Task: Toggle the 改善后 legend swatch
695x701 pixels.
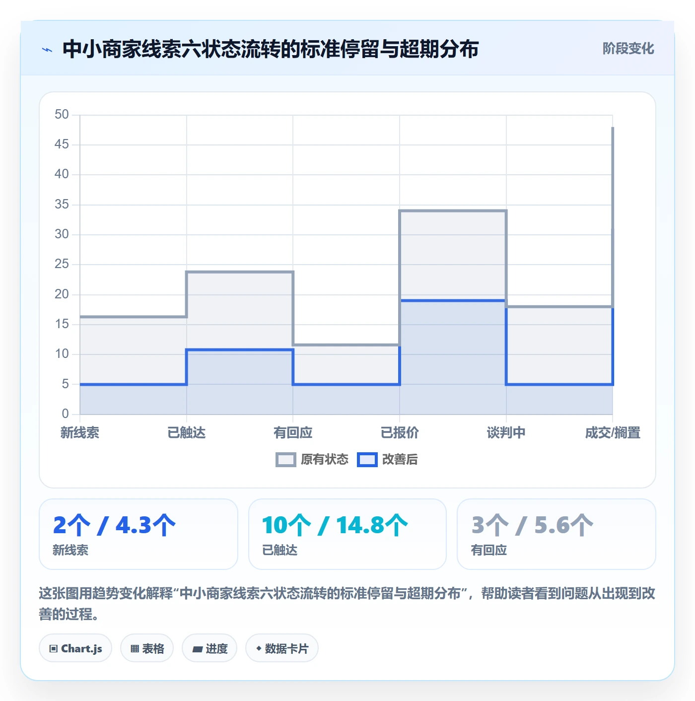Action: pos(367,460)
